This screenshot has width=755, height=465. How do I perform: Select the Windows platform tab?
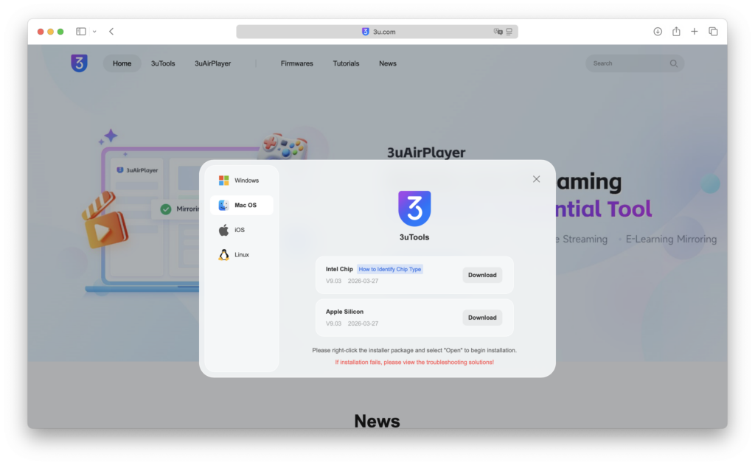coord(242,181)
